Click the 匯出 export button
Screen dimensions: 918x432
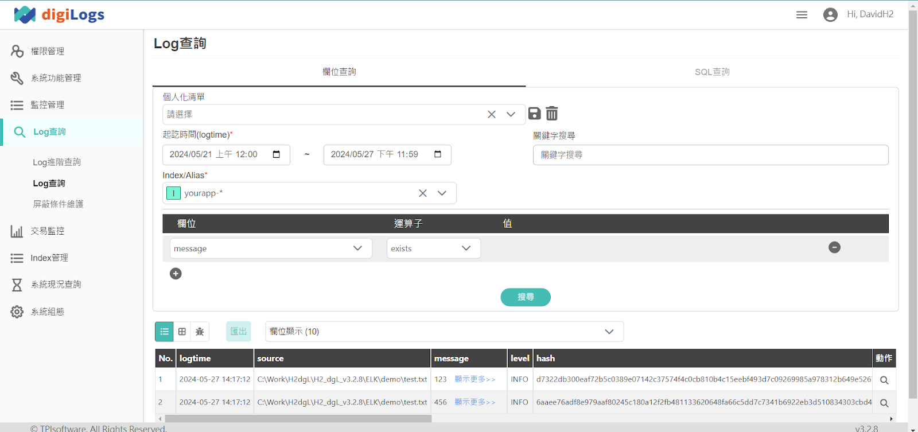point(239,332)
